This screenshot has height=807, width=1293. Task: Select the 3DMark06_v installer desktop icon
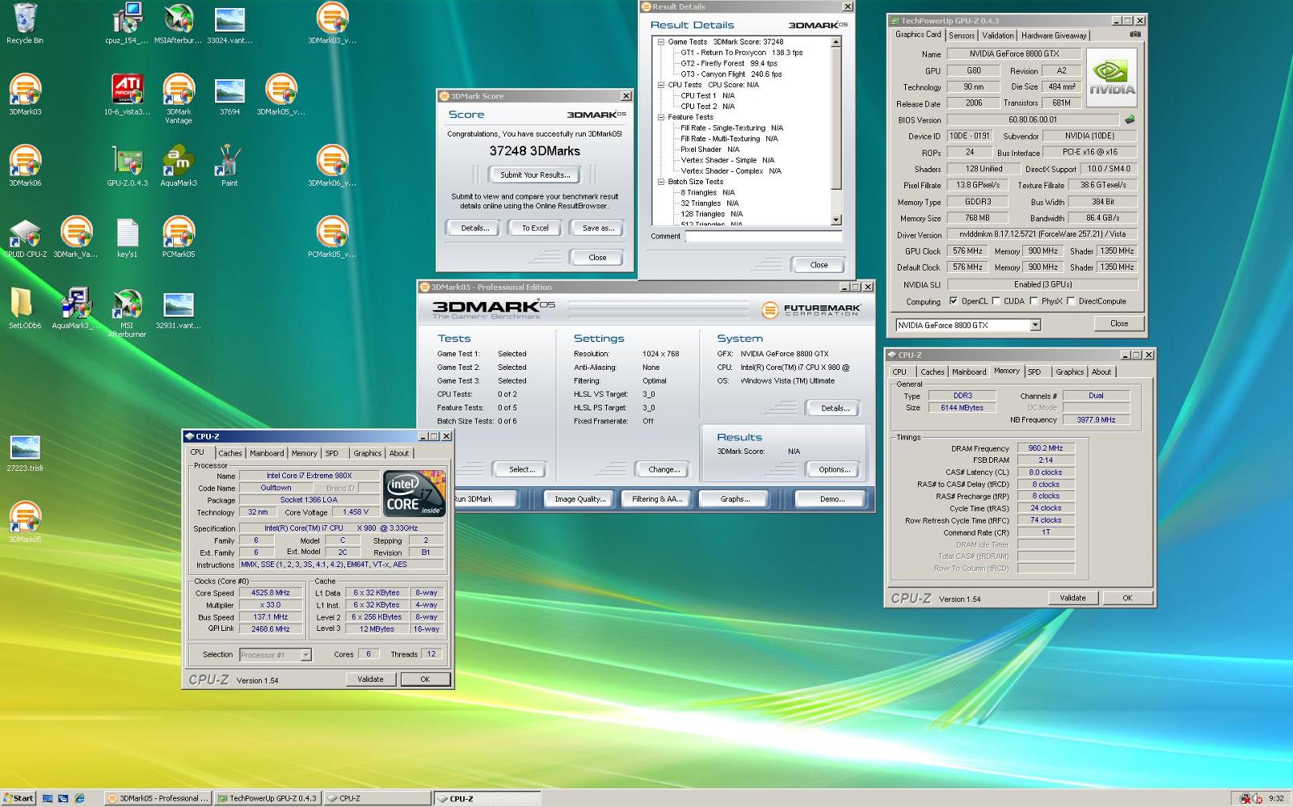(331, 166)
